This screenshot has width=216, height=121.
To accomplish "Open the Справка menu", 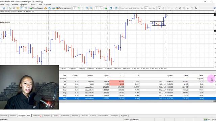I will [x=48, y=5].
